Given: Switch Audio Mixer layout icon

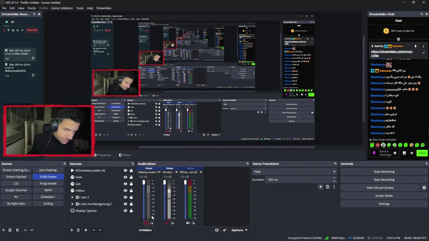Looking at the screenshot, I should [x=217, y=230].
